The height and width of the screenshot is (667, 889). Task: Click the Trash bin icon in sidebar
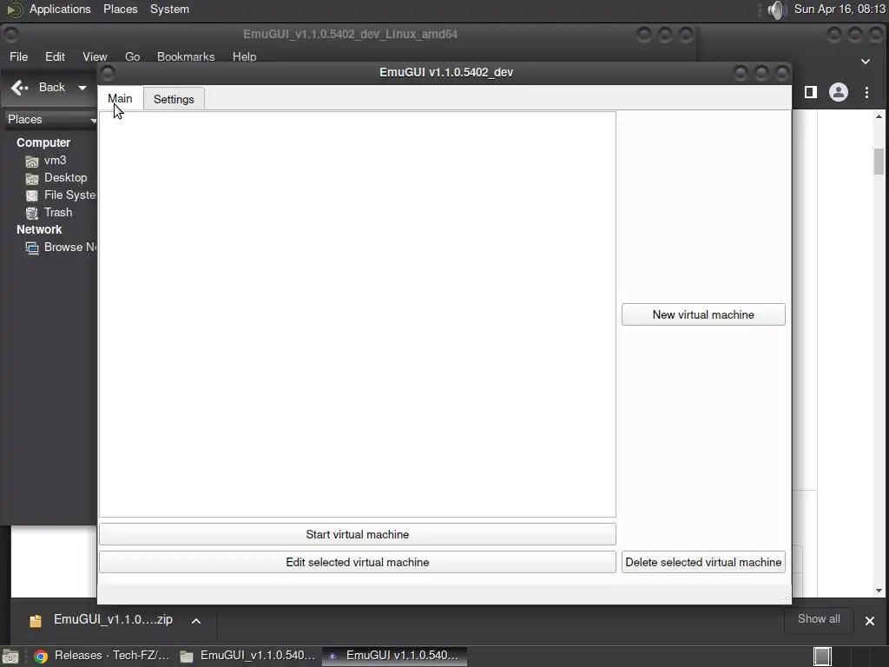[32, 214]
